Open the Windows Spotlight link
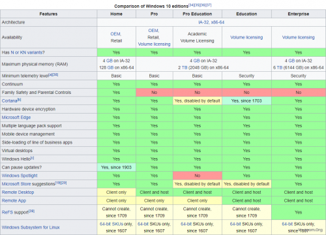Viewport: 326px width, 235px height. pos(20,176)
